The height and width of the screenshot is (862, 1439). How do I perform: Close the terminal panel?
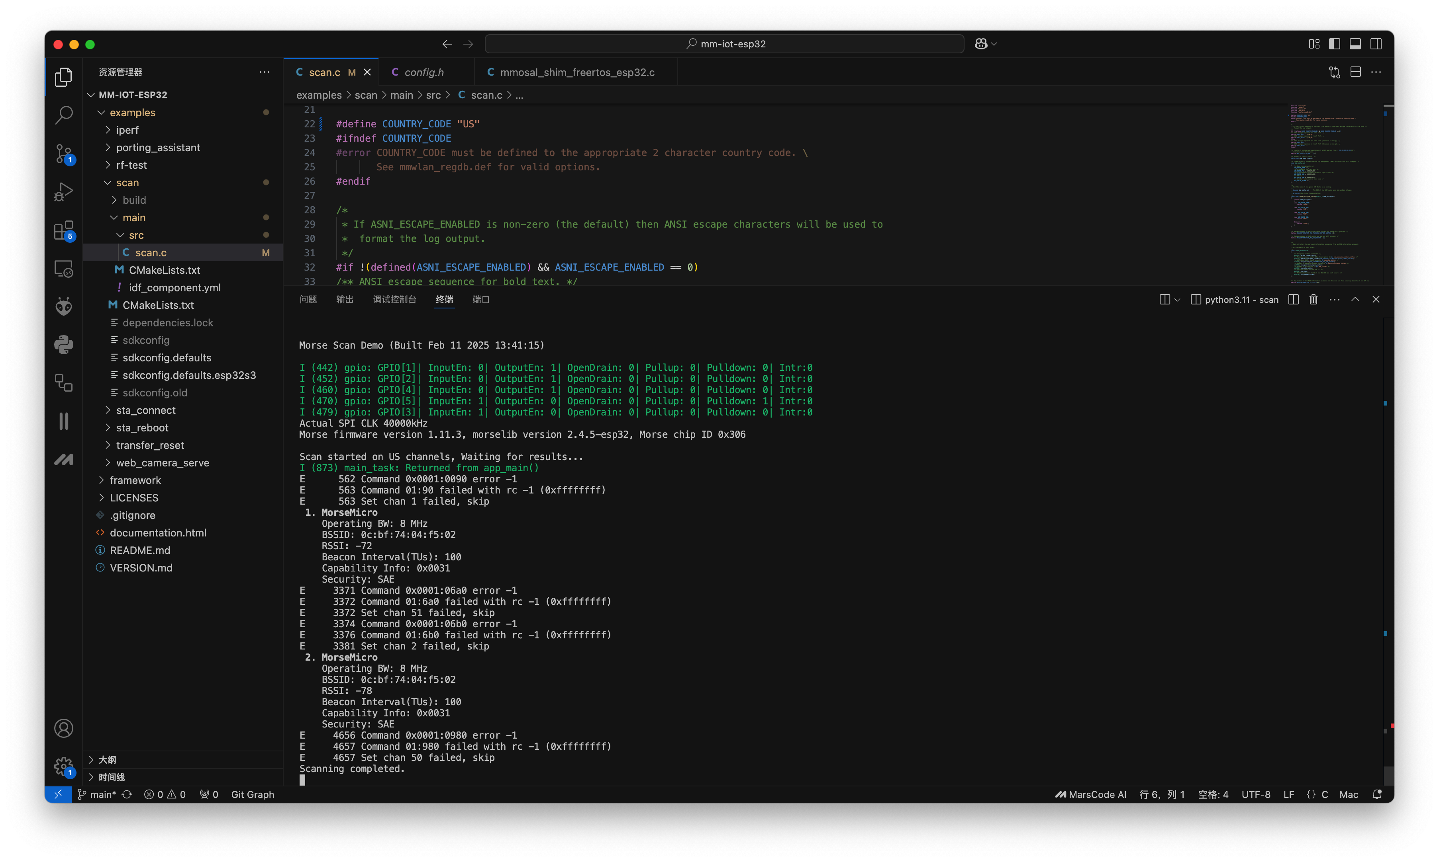point(1376,299)
